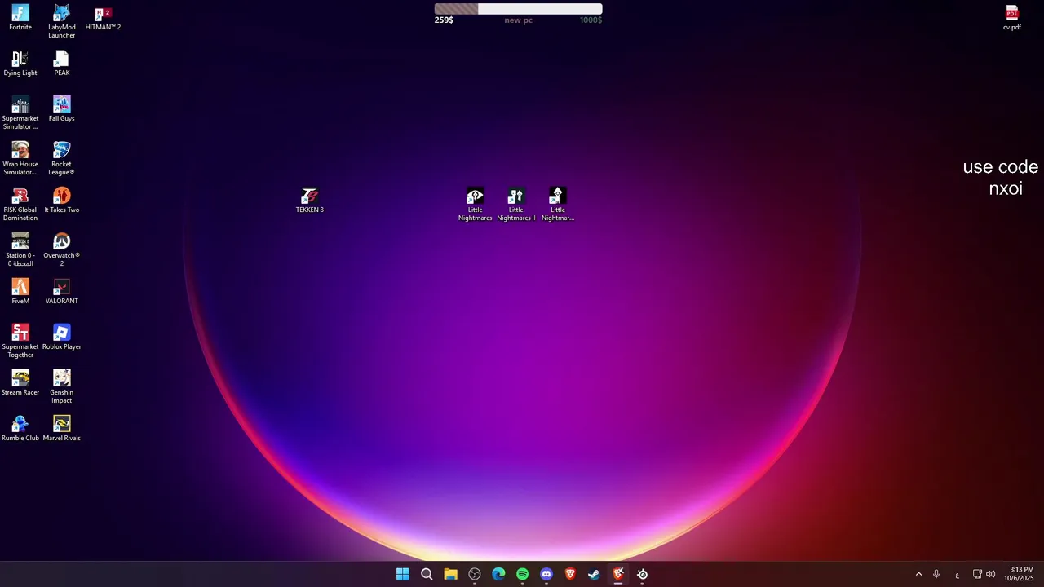Image resolution: width=1044 pixels, height=587 pixels.
Task: Select the Rocket League shortcut
Action: (x=61, y=159)
